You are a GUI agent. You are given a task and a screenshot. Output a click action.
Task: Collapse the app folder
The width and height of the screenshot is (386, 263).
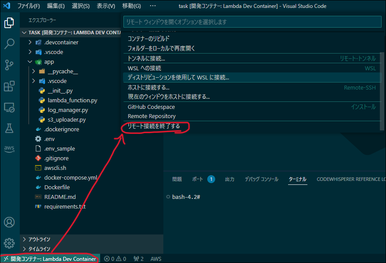pyautogui.click(x=30, y=62)
